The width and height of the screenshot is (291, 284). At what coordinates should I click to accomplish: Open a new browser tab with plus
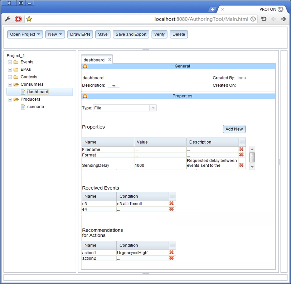(212, 9)
